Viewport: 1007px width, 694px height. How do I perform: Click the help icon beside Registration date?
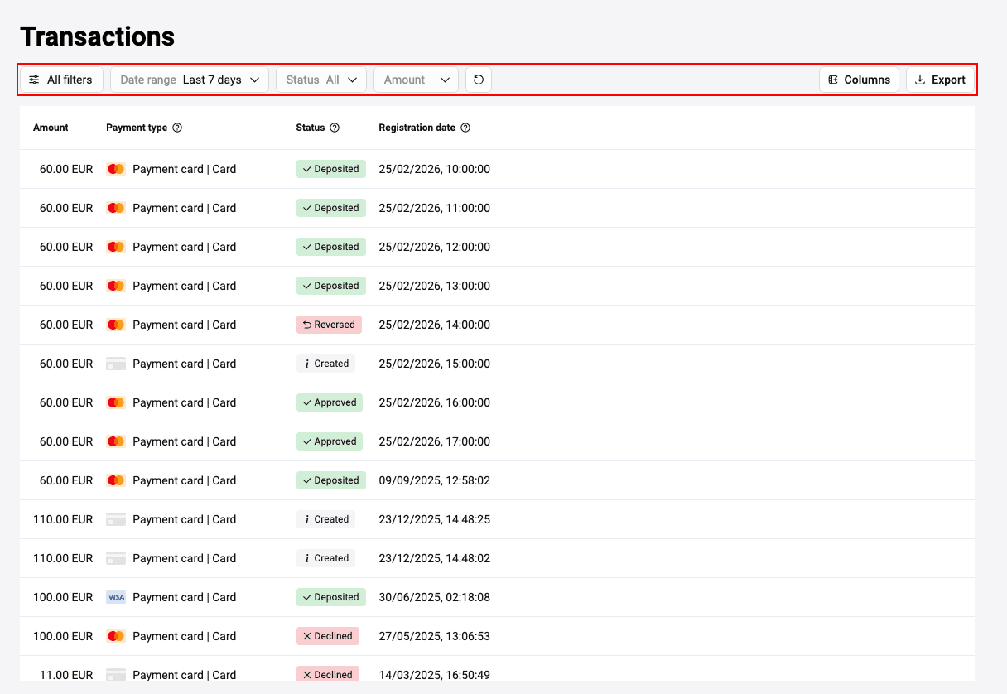pyautogui.click(x=465, y=128)
